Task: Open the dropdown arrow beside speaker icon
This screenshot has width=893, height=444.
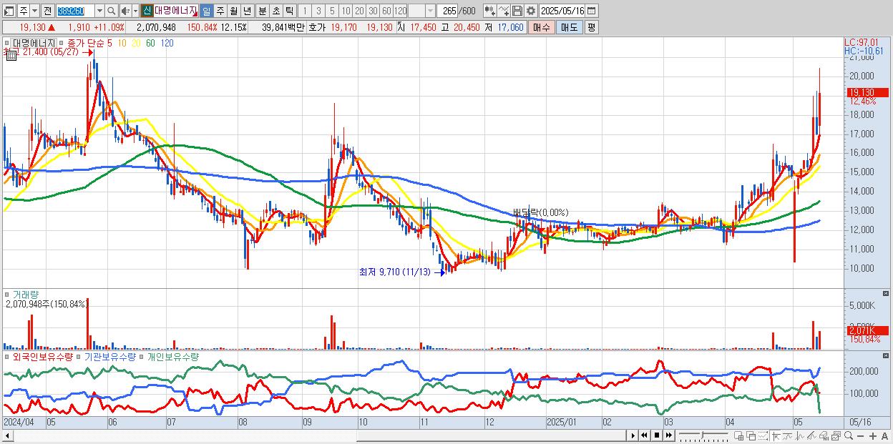Action: [135, 11]
